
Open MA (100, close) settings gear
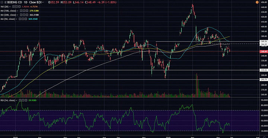pyautogui.click(x=23, y=11)
